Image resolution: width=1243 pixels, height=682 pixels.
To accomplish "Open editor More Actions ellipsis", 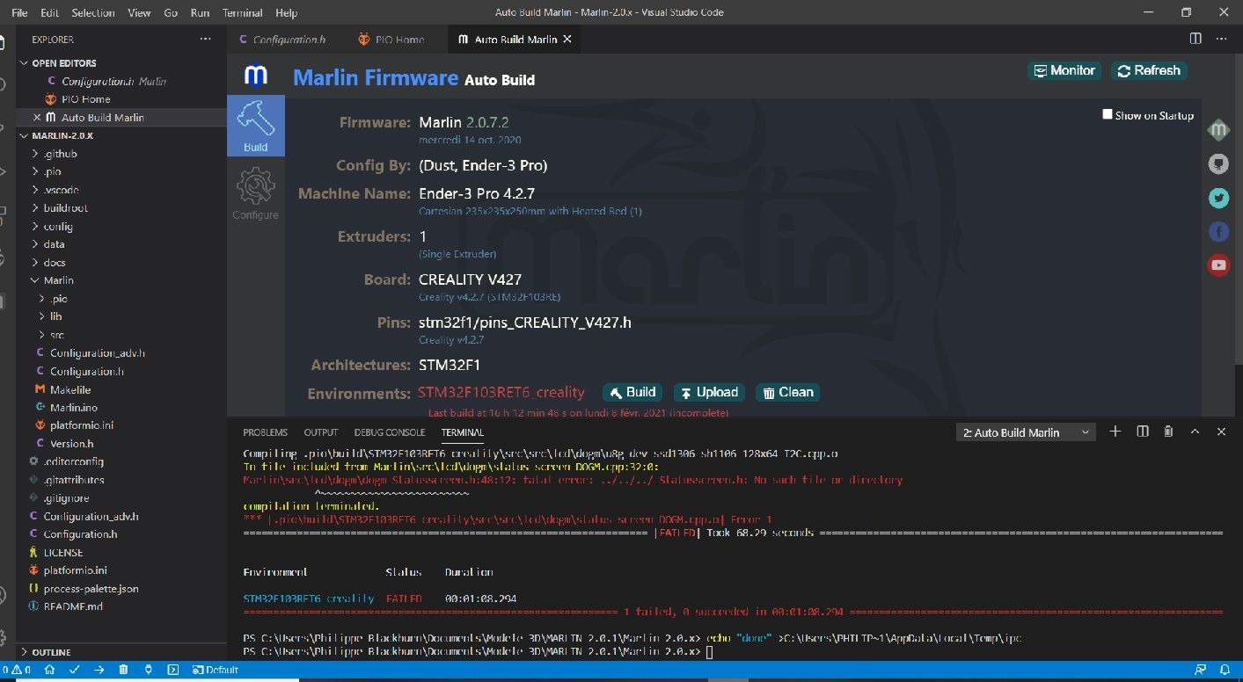I will pyautogui.click(x=1221, y=39).
